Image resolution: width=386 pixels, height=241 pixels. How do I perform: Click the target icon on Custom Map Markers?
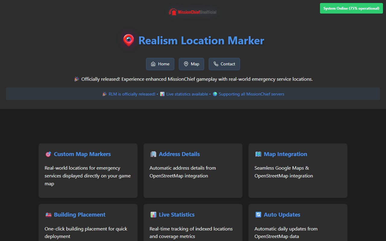[x=48, y=154]
